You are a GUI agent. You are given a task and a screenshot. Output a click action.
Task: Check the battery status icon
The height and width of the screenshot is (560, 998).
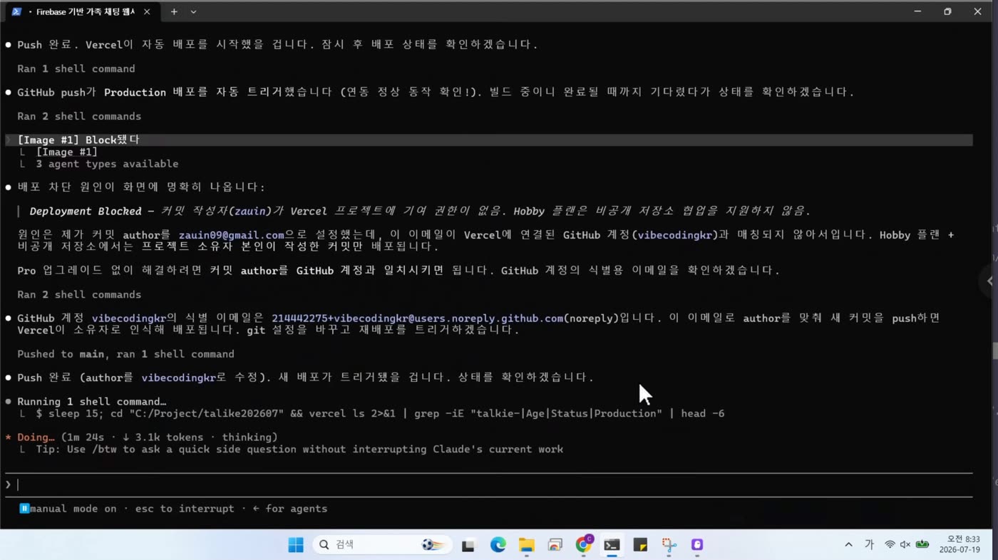[922, 545]
